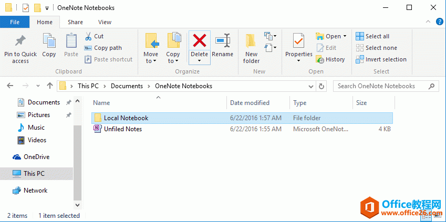
Task: Open the address bar history dropdown
Action: 310,86
